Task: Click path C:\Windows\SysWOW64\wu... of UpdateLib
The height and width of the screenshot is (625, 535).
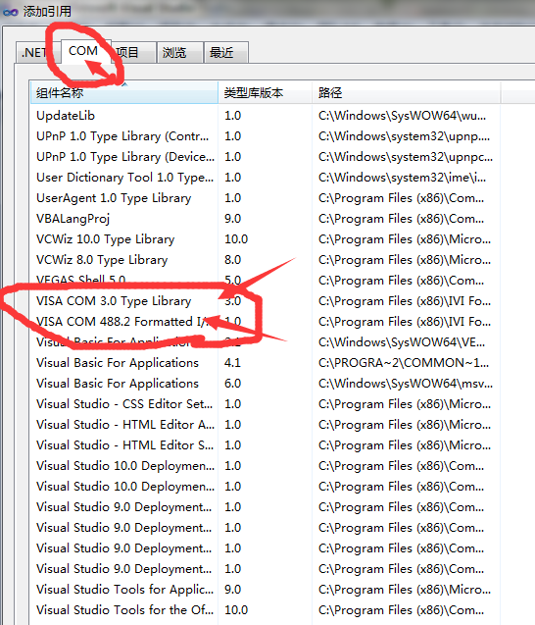Action: (402, 116)
